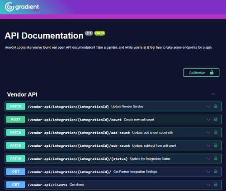Expand the add-count endpoint chevron

click(x=208, y=133)
